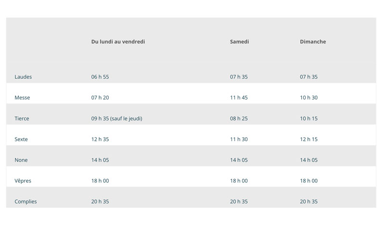385x230 pixels.
Task: Click Sunday Tierce time 10 h 15
Action: (308, 118)
